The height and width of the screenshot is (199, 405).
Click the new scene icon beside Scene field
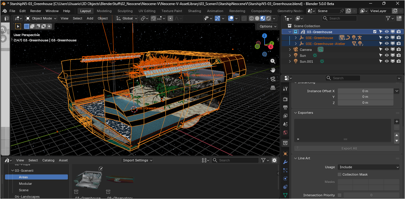(348, 11)
